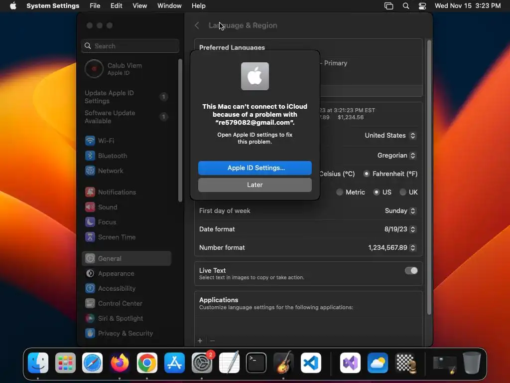Open Screen Time in sidebar

coord(126,237)
